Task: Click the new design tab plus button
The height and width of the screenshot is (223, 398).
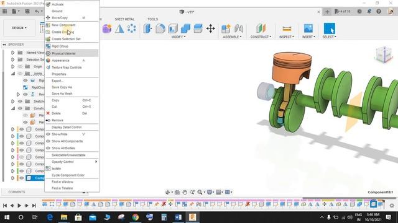Action: click(327, 12)
